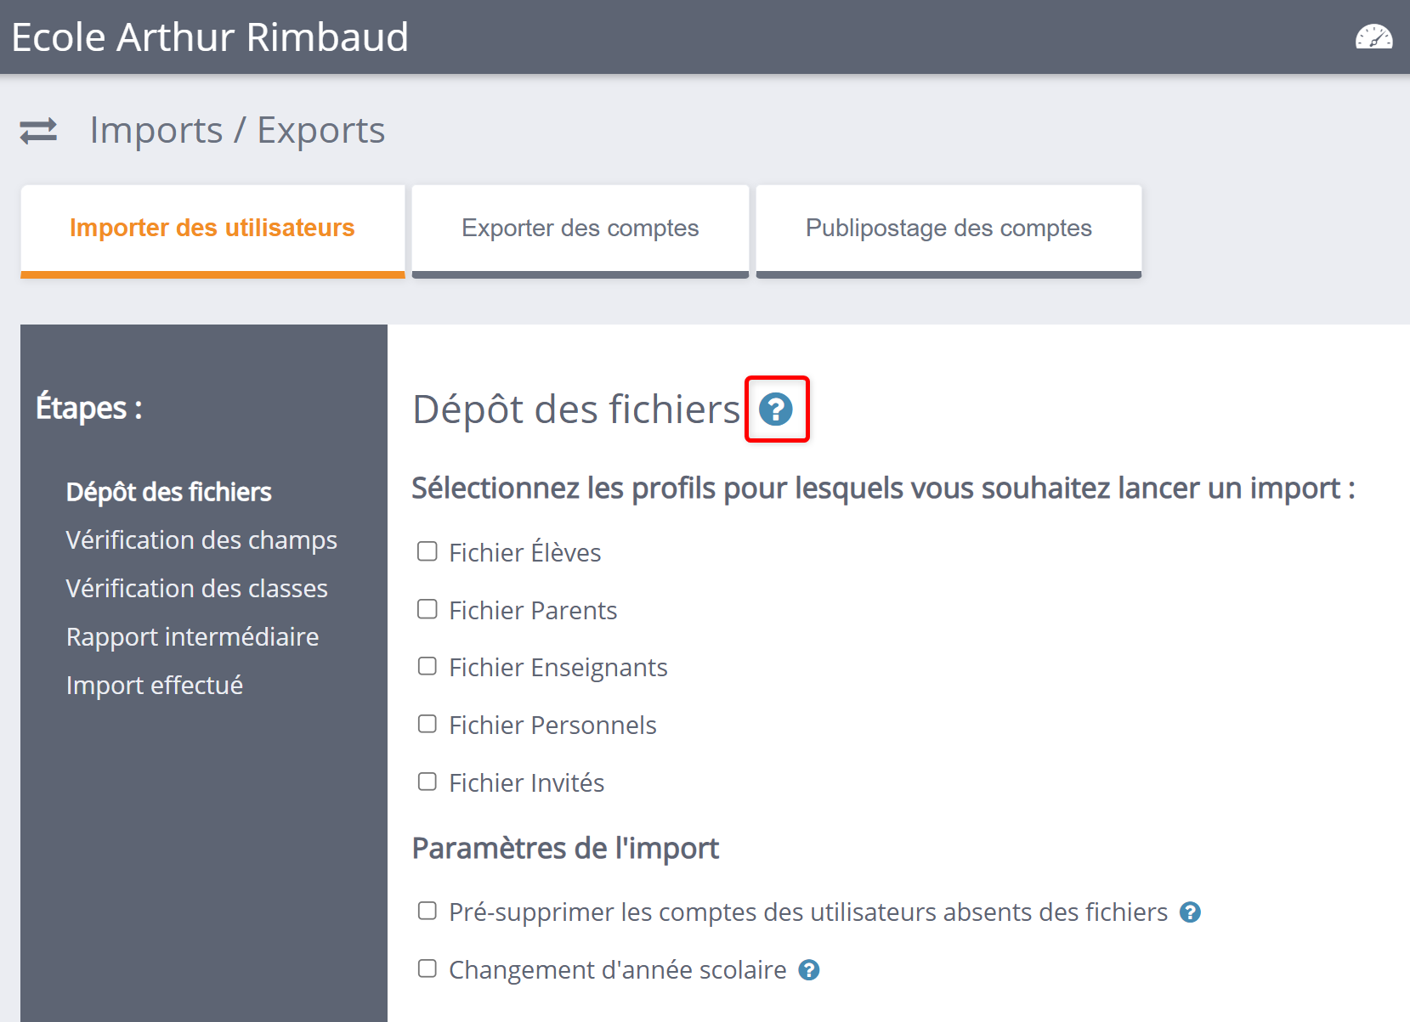Viewport: 1410px width, 1022px height.
Task: Show help for Pré-supprimer les comptes
Action: 1190,912
